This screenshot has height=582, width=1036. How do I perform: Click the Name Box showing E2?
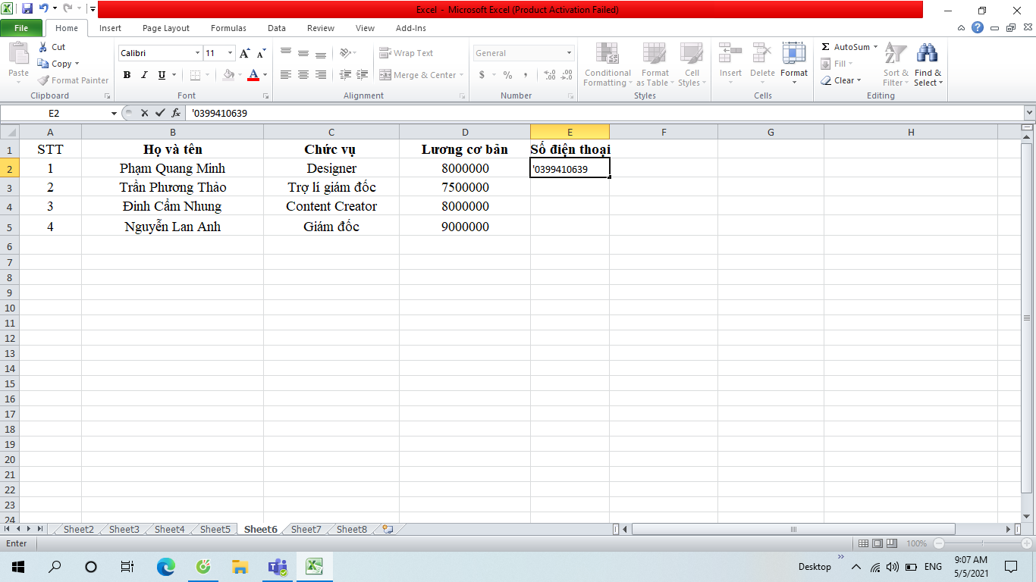55,113
